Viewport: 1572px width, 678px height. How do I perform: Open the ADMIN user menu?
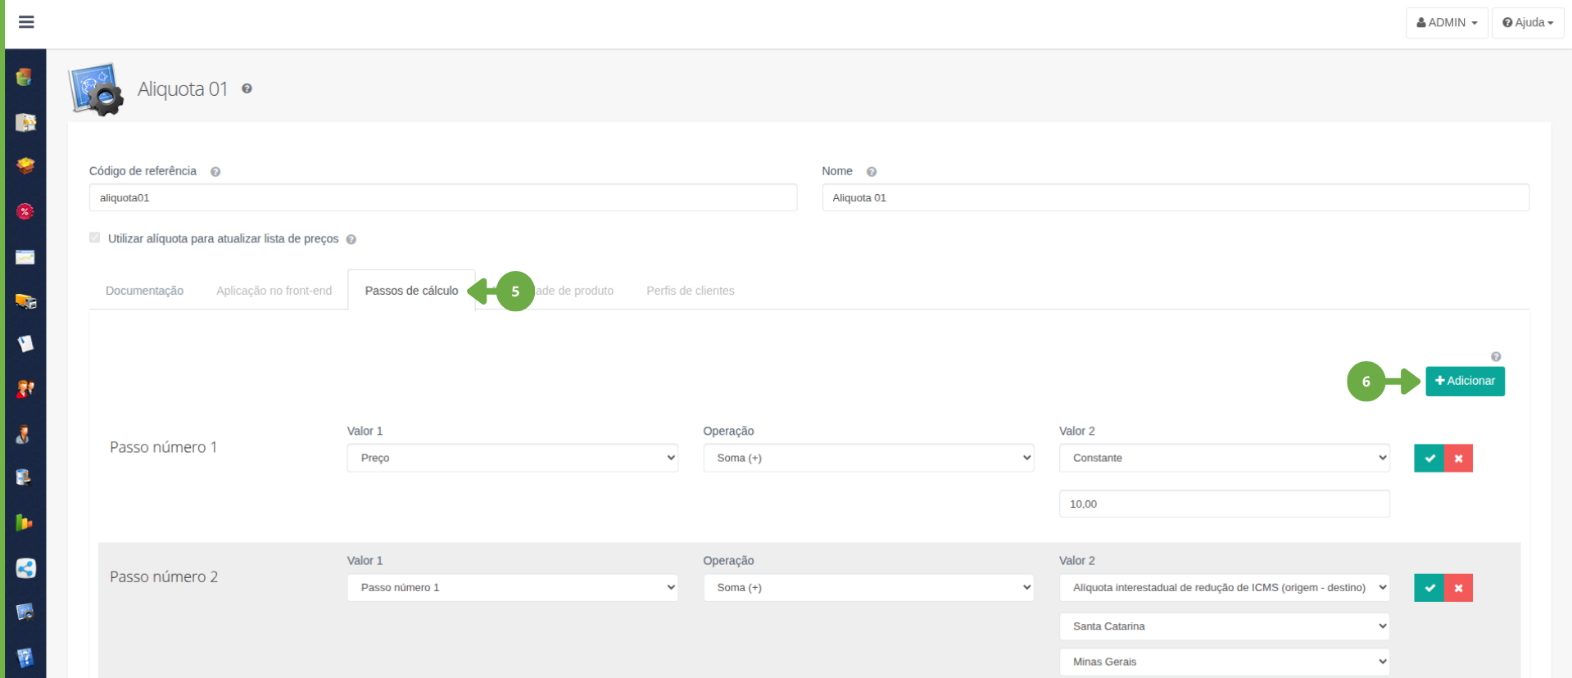click(x=1447, y=23)
